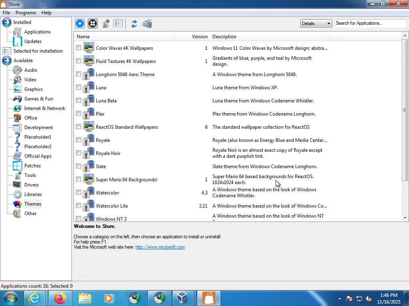The image size is (409, 306).
Task: Open Internet Explorer from the taskbar
Action: pyautogui.click(x=35, y=298)
